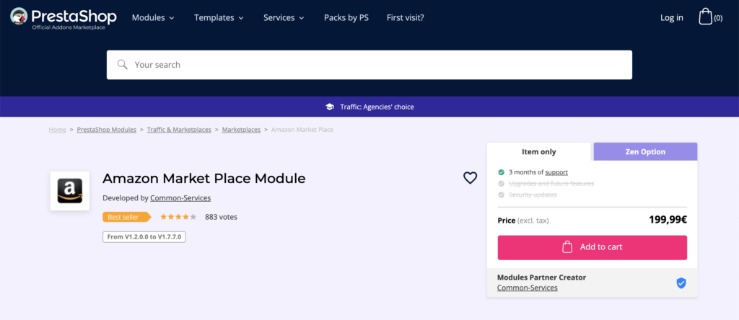Open the support link in offer details

(556, 172)
